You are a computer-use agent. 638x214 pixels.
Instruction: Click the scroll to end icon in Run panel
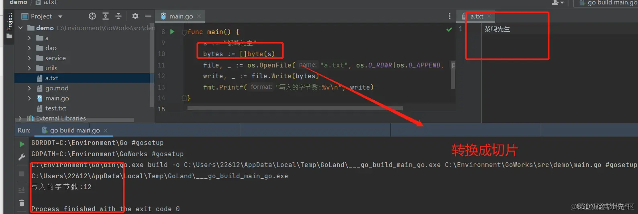[22, 189]
